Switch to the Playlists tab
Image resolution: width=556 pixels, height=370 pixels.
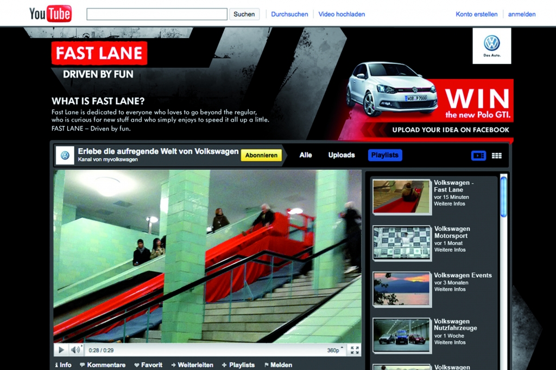pos(385,155)
